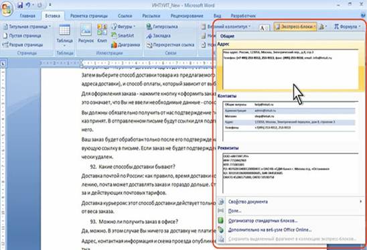Viewport: 367px width, 250px height.
Task: Insert the Реквизиты block thumbnail
Action: click(x=291, y=174)
